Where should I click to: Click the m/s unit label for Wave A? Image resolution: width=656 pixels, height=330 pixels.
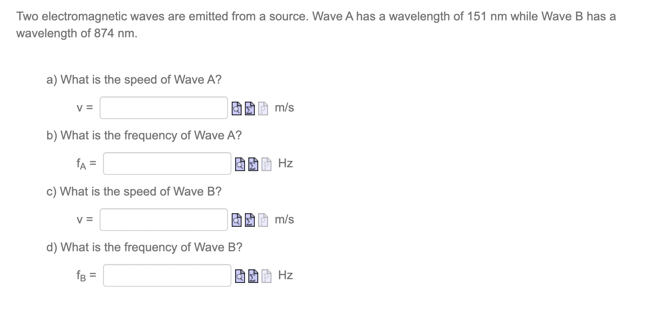tap(284, 109)
